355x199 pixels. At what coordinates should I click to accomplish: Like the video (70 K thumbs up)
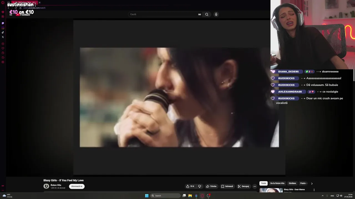tap(190, 186)
